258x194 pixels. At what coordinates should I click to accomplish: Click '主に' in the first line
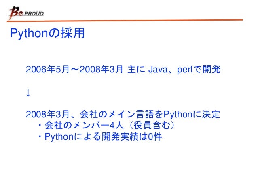(136, 69)
